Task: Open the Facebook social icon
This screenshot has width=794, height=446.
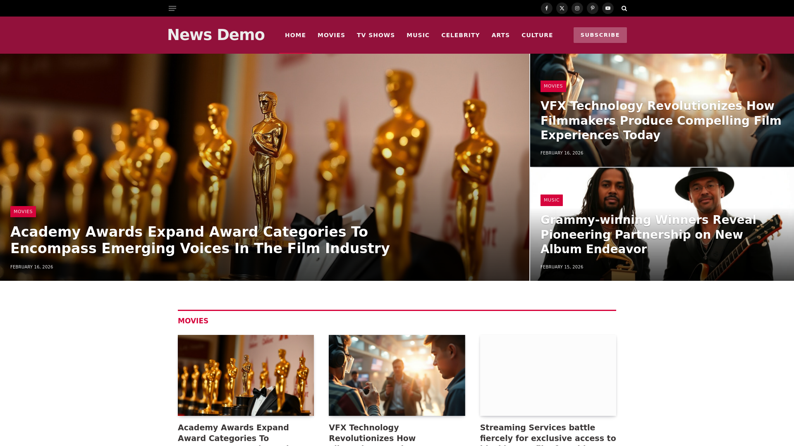Action: point(546,8)
